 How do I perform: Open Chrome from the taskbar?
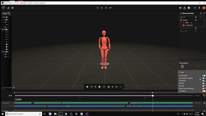click(66, 114)
